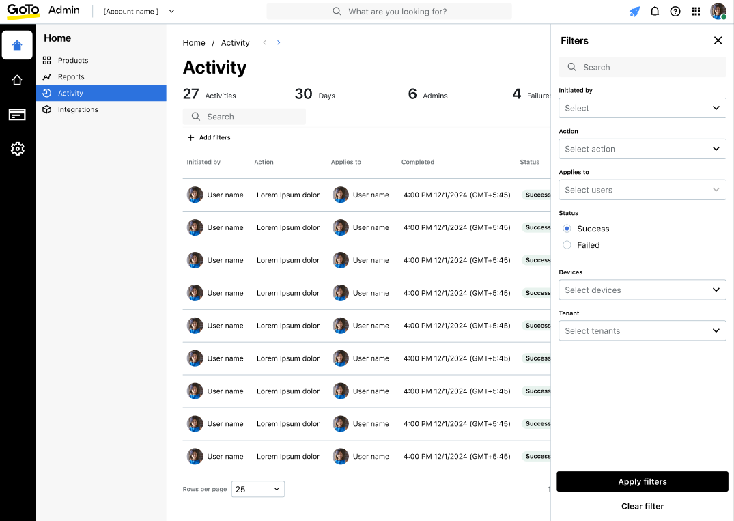Expand the Initiated by dropdown
Image resolution: width=734 pixels, height=521 pixels.
point(642,108)
